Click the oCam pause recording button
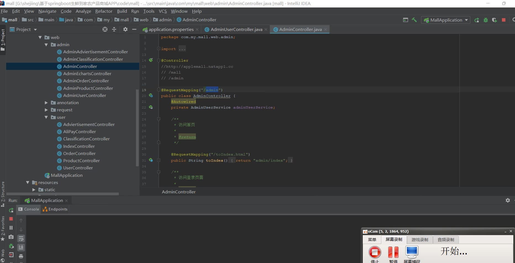 pyautogui.click(x=393, y=252)
